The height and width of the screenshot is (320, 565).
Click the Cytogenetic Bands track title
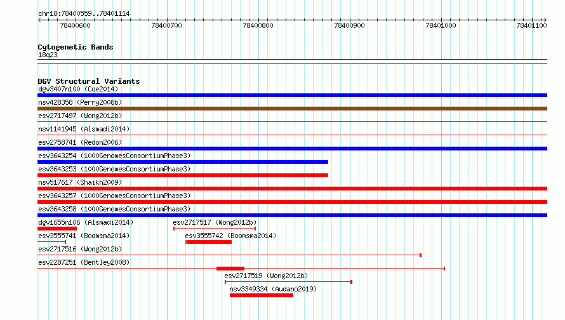click(x=76, y=47)
